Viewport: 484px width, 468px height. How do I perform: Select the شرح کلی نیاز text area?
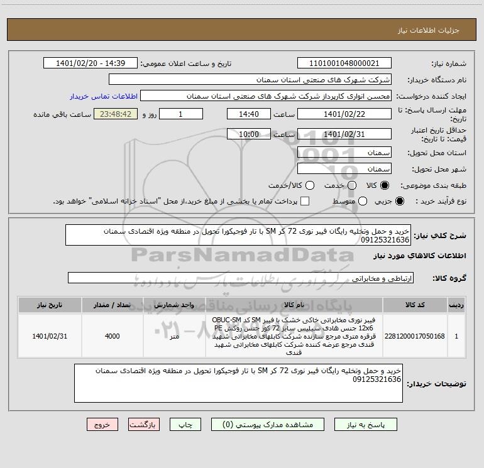click(x=238, y=235)
